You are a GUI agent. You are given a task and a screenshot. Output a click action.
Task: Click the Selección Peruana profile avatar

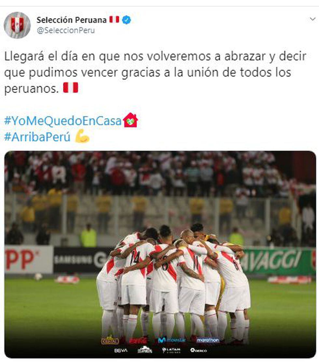pyautogui.click(x=17, y=25)
